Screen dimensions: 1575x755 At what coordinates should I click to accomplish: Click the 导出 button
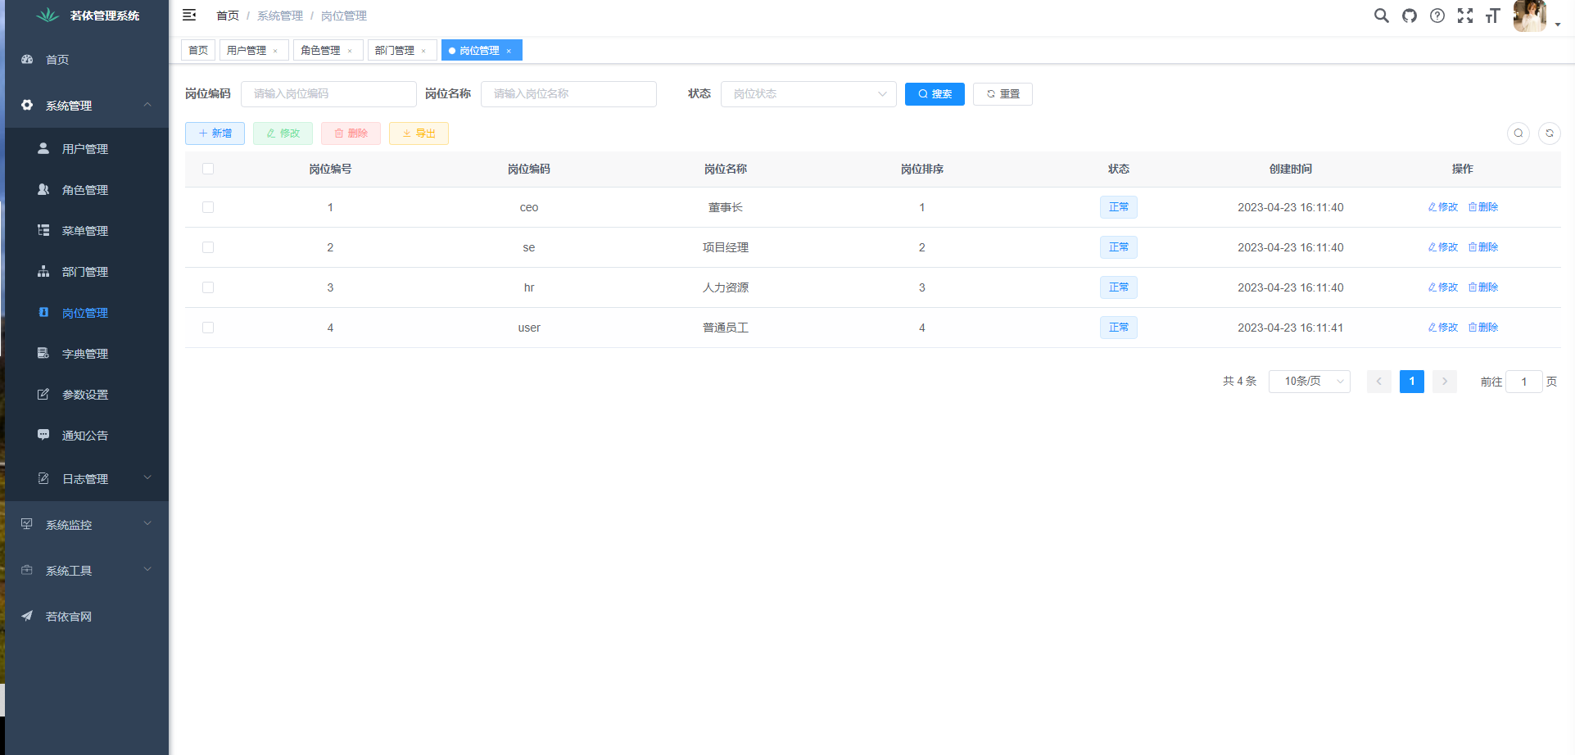(x=419, y=133)
